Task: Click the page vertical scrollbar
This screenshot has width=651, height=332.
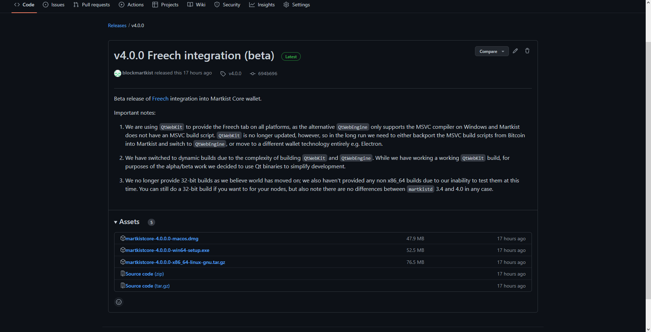Action: click(648, 170)
